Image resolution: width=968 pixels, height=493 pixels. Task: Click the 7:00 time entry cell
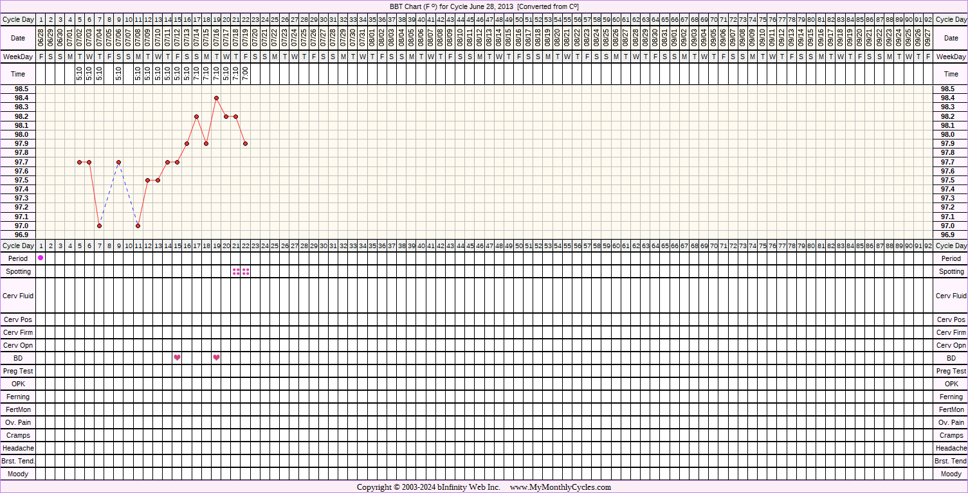point(246,74)
